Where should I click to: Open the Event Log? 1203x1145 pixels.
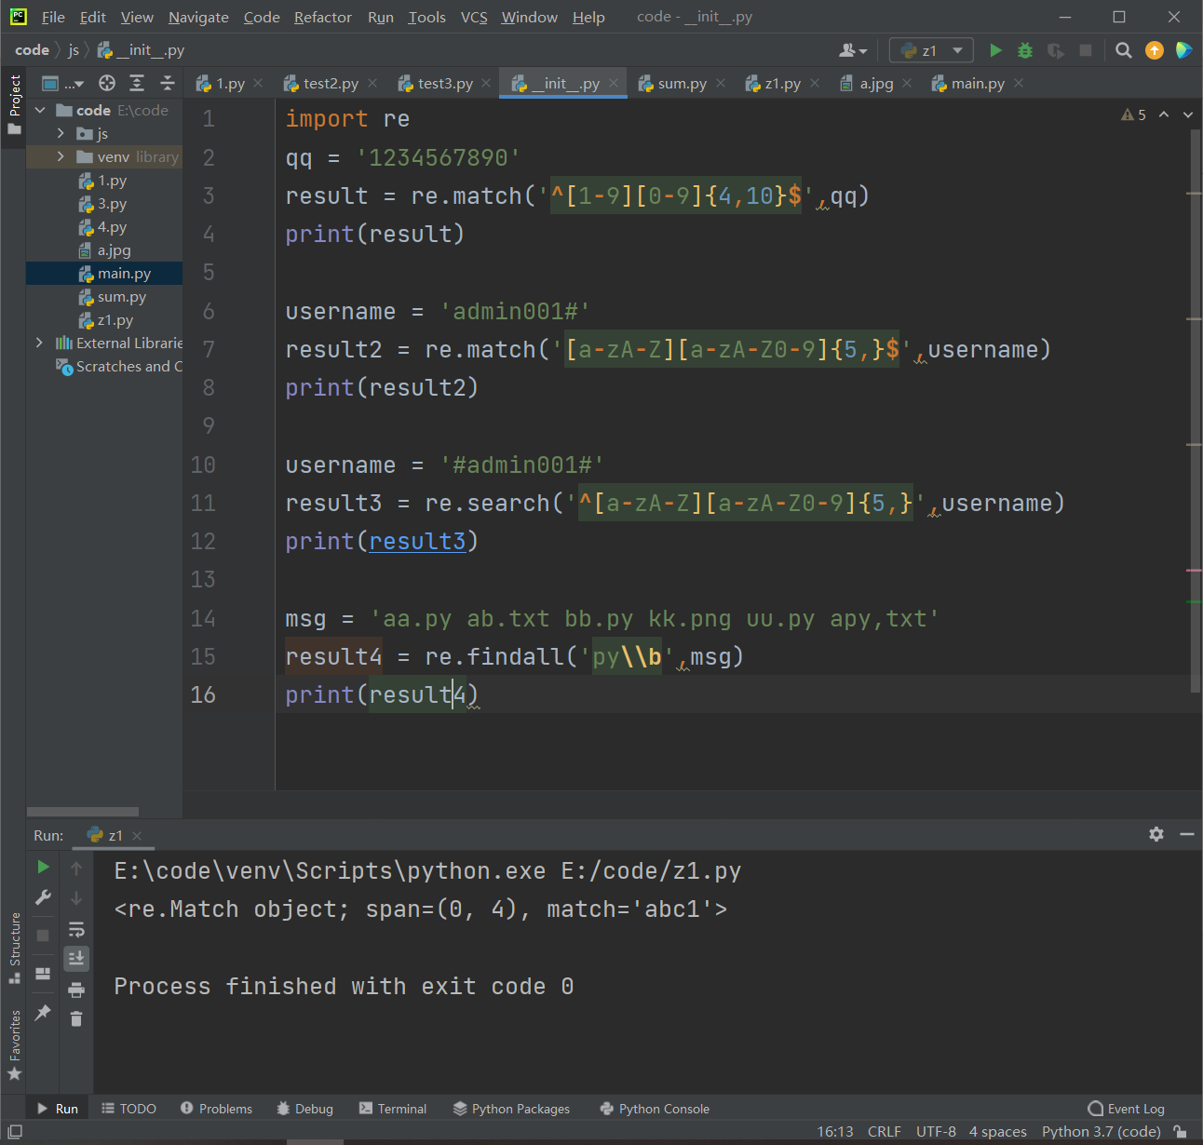1127,1108
